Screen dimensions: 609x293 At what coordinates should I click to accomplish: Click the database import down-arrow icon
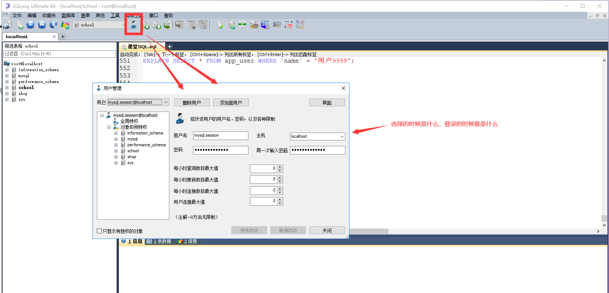pos(146,25)
